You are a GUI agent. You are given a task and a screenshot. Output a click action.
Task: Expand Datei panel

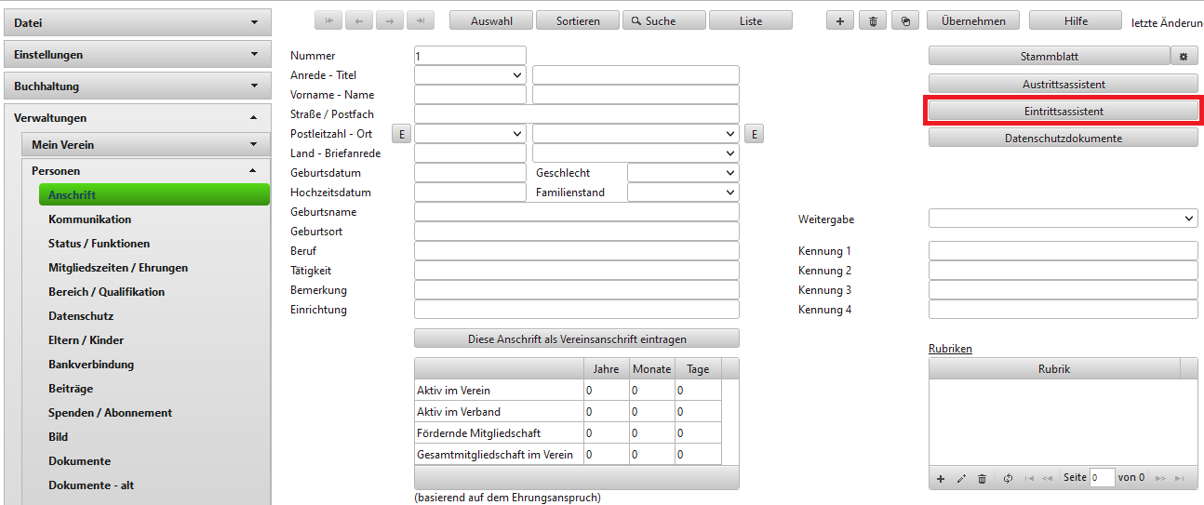click(138, 22)
